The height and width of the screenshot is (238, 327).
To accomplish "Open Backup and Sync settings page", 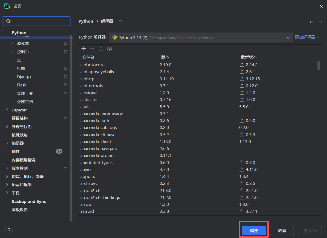I will 29,201.
